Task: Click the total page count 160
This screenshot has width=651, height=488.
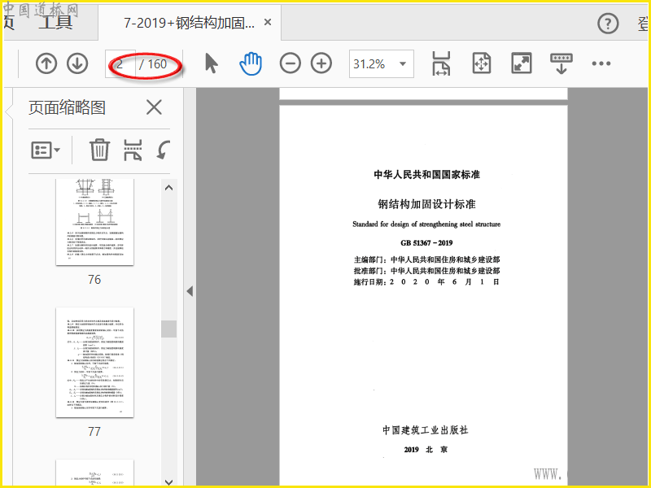Action: pyautogui.click(x=157, y=64)
